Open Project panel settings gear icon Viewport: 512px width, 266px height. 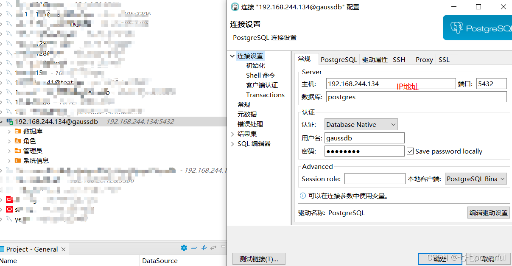tap(184, 248)
